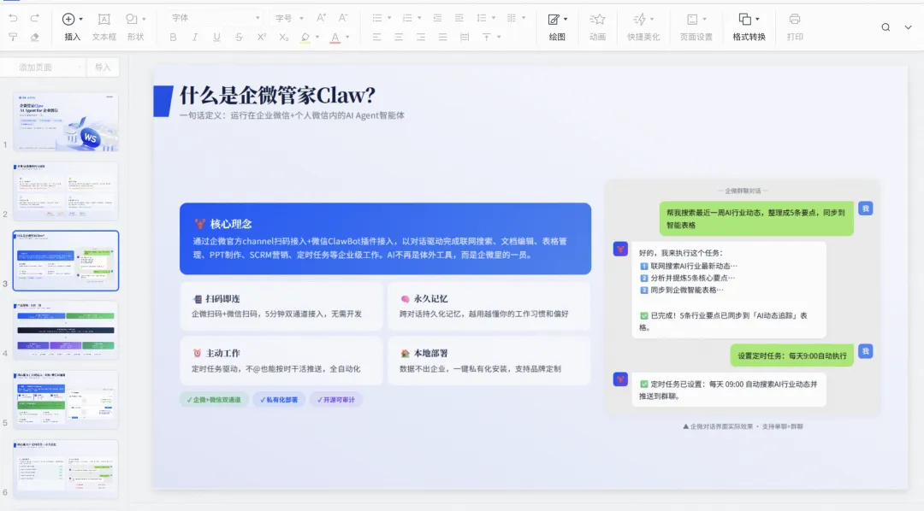The image size is (924, 511).
Task: Open the font color dropdown arrow
Action: tap(347, 37)
